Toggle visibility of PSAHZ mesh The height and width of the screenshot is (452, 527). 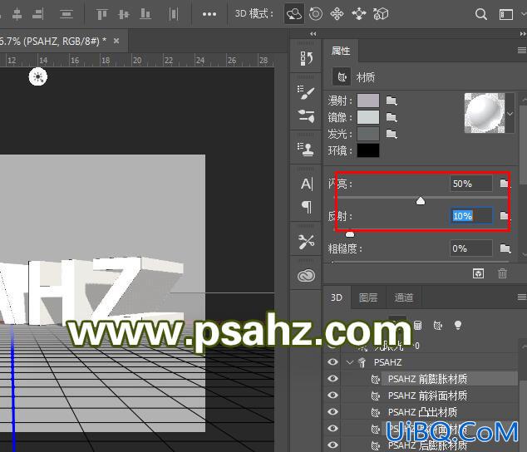(332, 362)
